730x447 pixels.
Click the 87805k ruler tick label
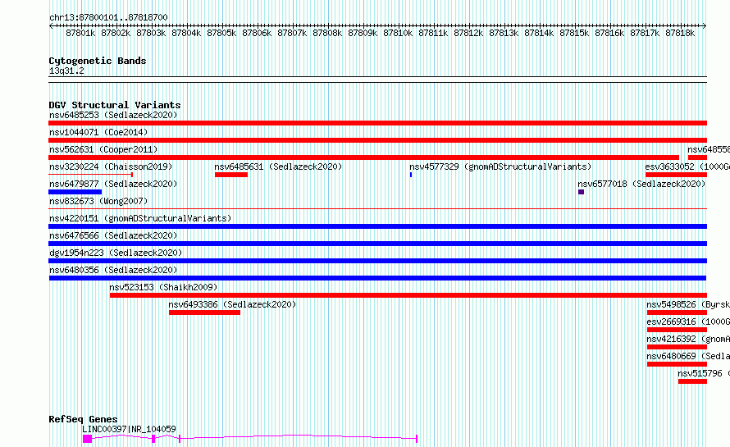(x=221, y=33)
